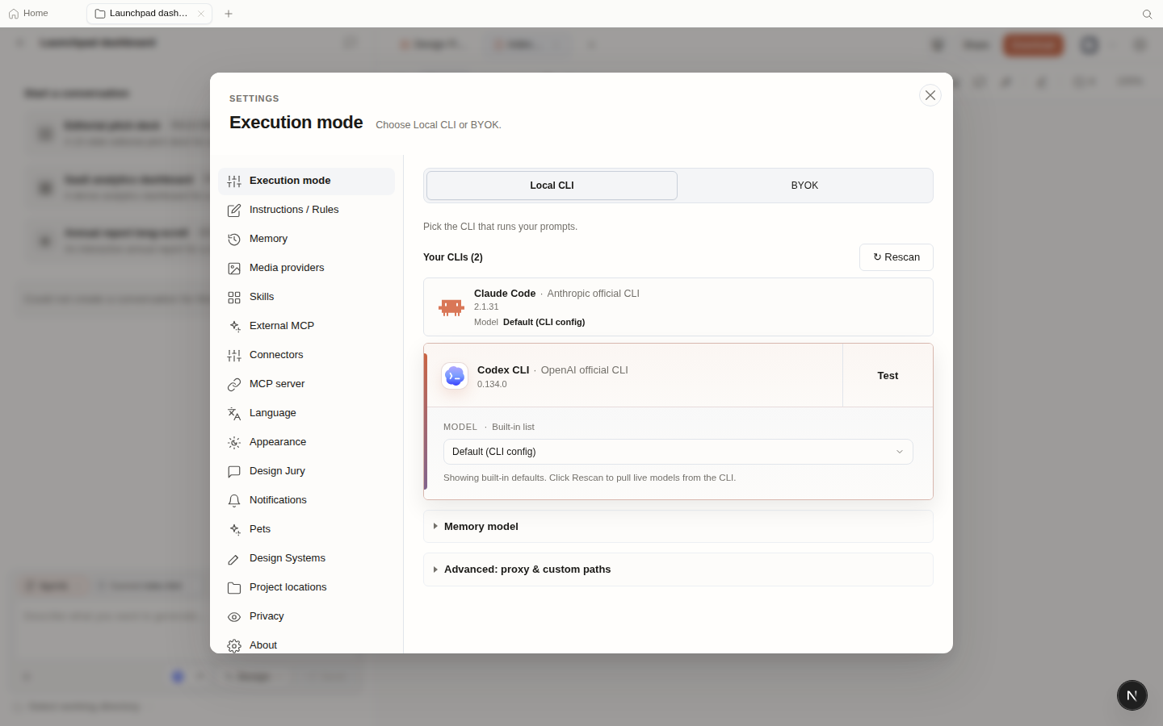This screenshot has height=726, width=1163.
Task: Expand the Memory model section
Action: point(678,527)
